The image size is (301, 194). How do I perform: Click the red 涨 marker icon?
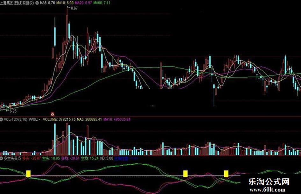point(53,114)
